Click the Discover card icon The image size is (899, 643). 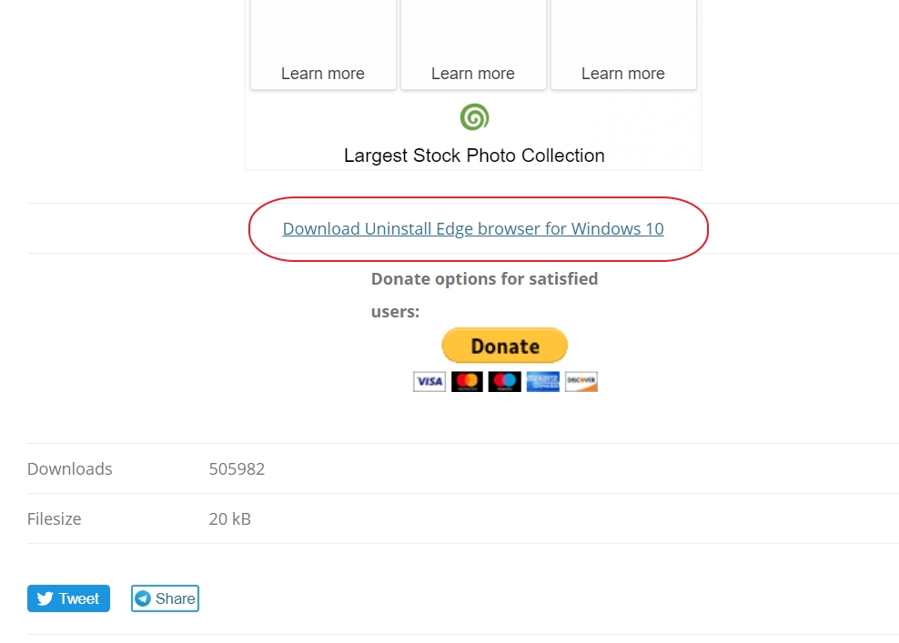[581, 382]
